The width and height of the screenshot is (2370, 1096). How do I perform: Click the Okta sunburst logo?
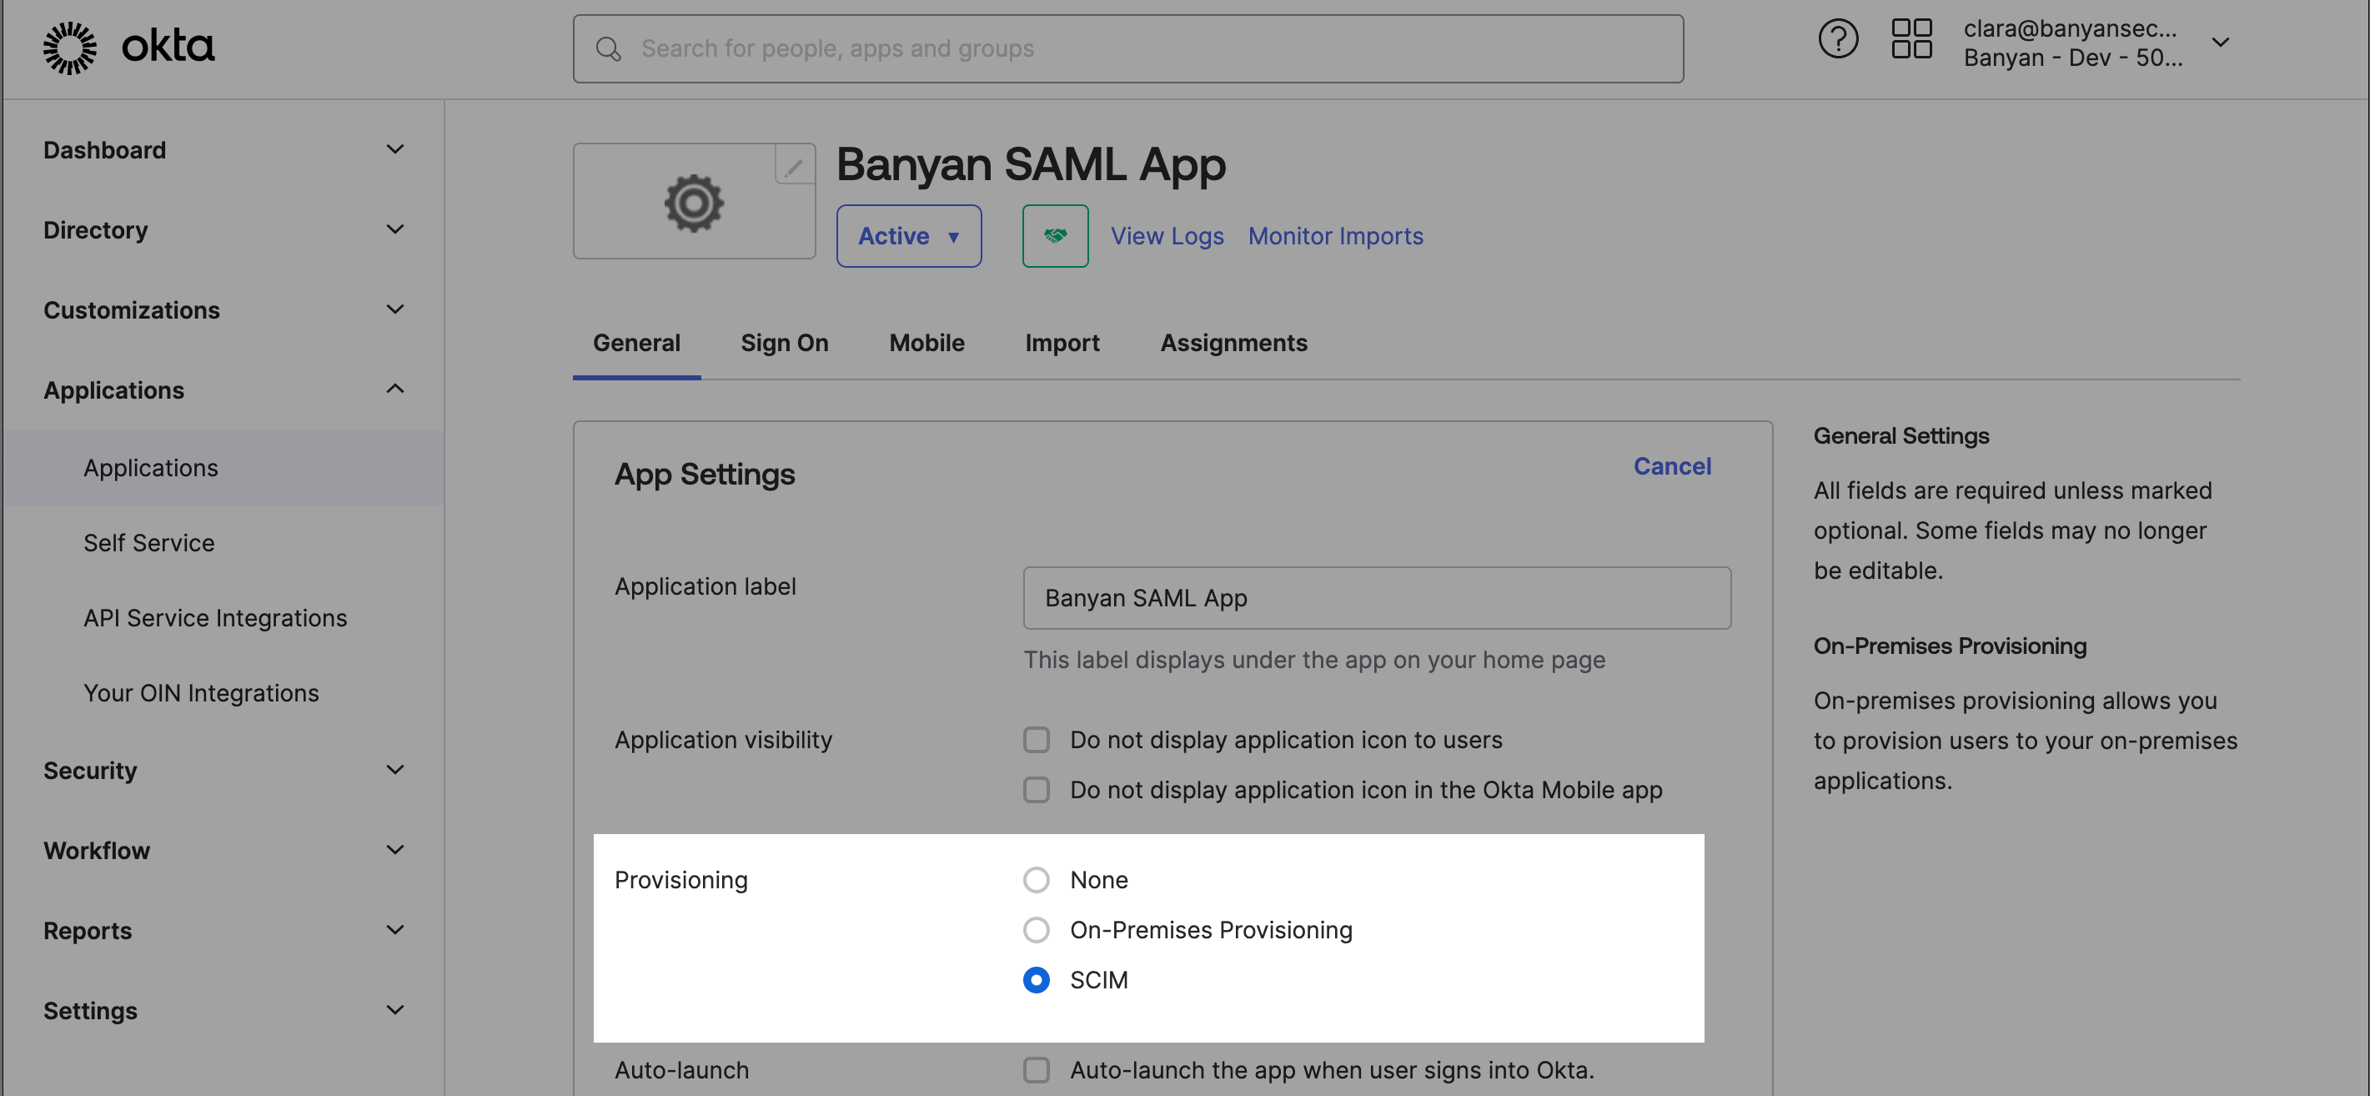[x=70, y=48]
